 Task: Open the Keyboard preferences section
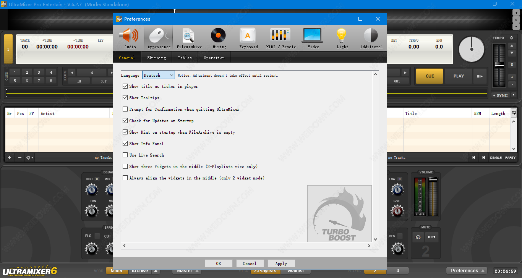pos(248,38)
